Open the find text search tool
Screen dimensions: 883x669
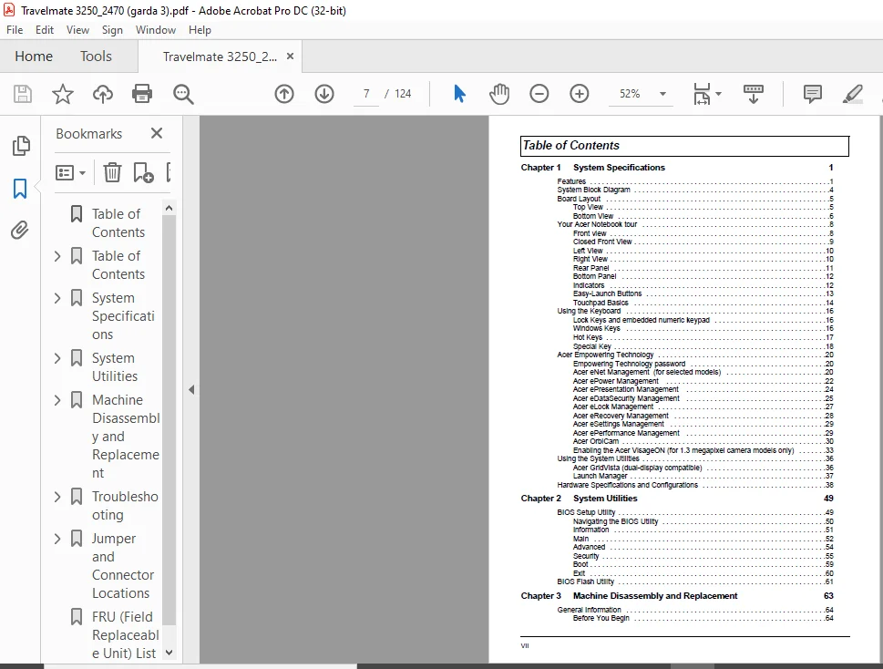pos(183,94)
